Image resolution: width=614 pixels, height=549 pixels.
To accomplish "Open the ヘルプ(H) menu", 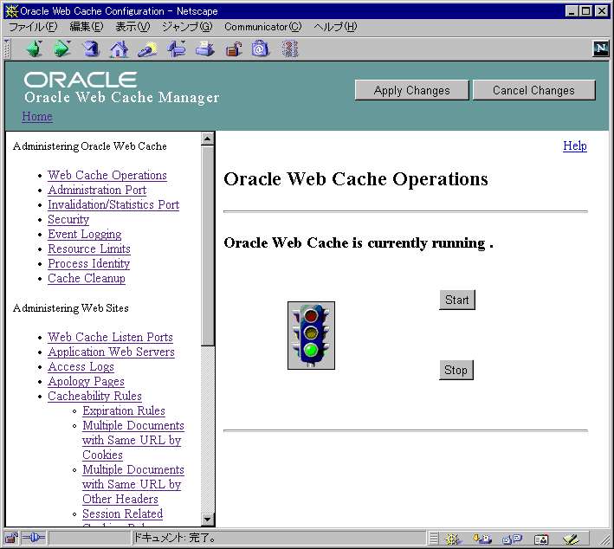I will (x=336, y=27).
